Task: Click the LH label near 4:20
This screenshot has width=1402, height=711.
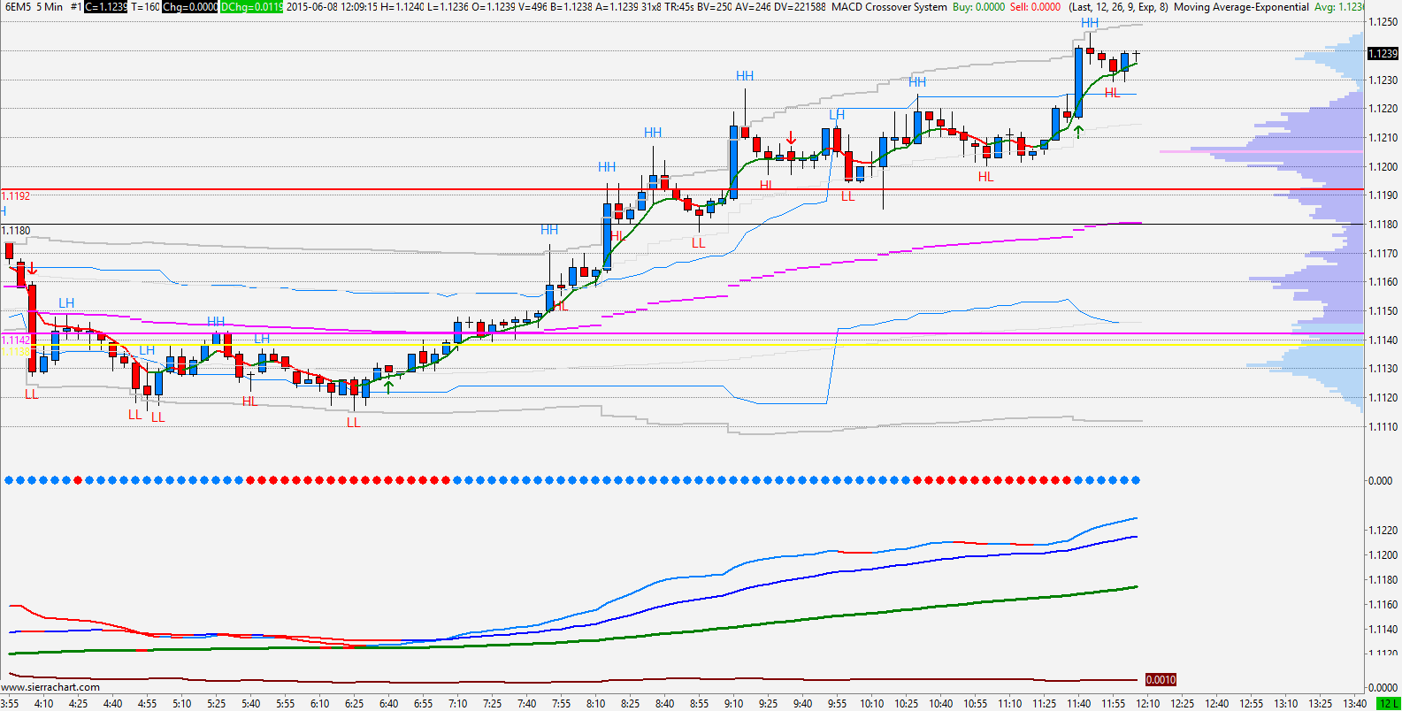Action: click(66, 303)
